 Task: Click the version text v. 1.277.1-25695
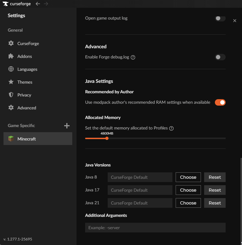[18, 239]
